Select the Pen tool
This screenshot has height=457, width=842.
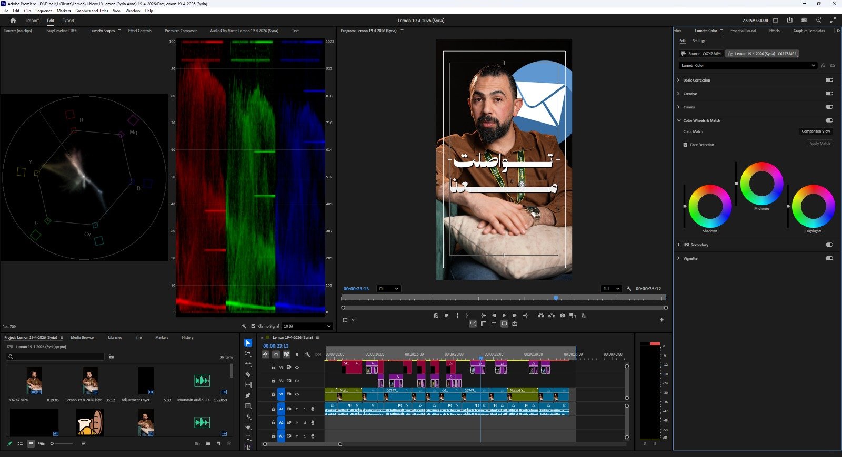tap(248, 395)
